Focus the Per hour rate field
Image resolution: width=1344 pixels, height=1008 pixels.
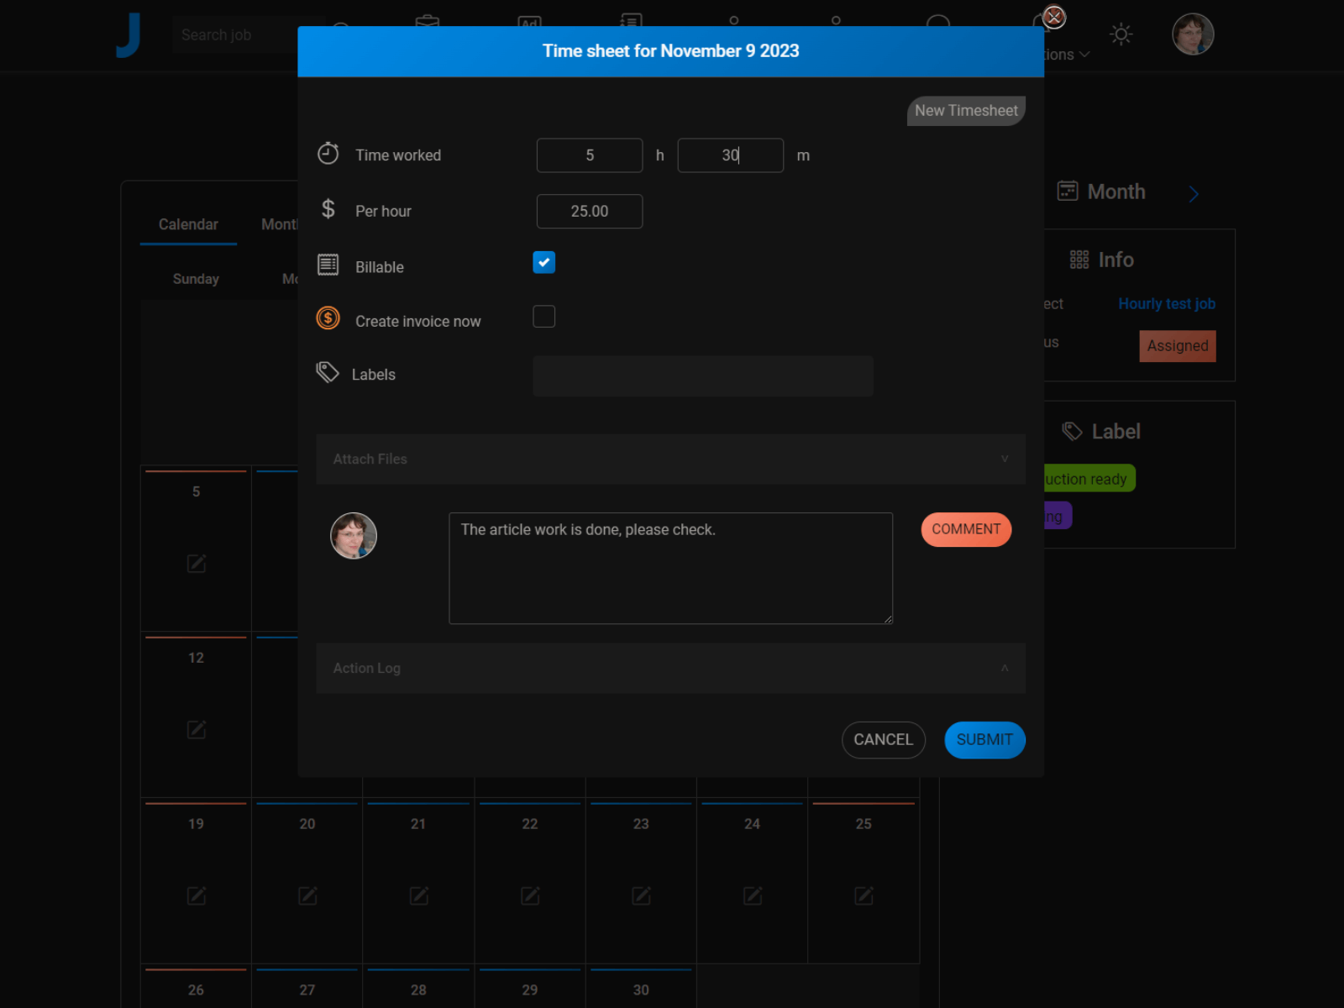[x=590, y=212]
